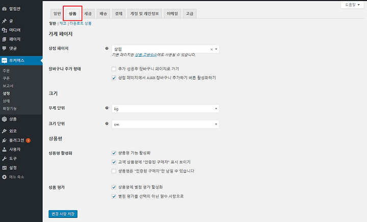This screenshot has height=222, width=367.
Task: Follow the 상품 고유주소 hyperlink
Action: point(146,55)
